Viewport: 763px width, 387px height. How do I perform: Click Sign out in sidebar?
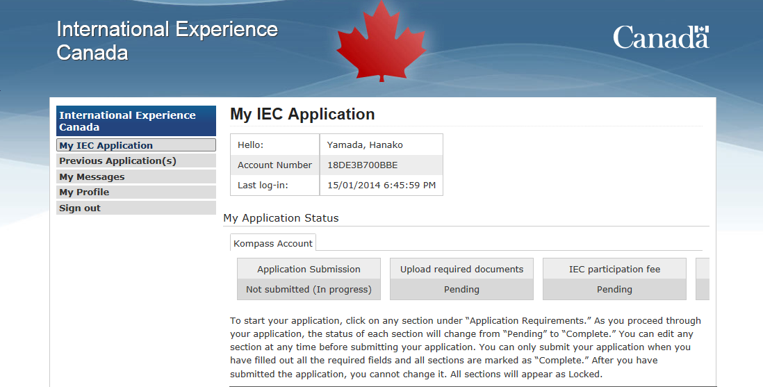pos(136,208)
